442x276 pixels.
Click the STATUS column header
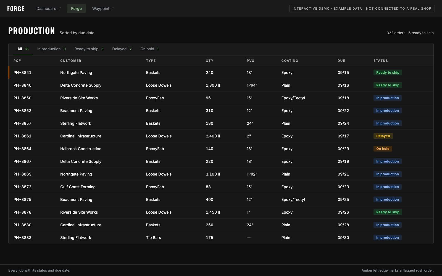click(381, 61)
